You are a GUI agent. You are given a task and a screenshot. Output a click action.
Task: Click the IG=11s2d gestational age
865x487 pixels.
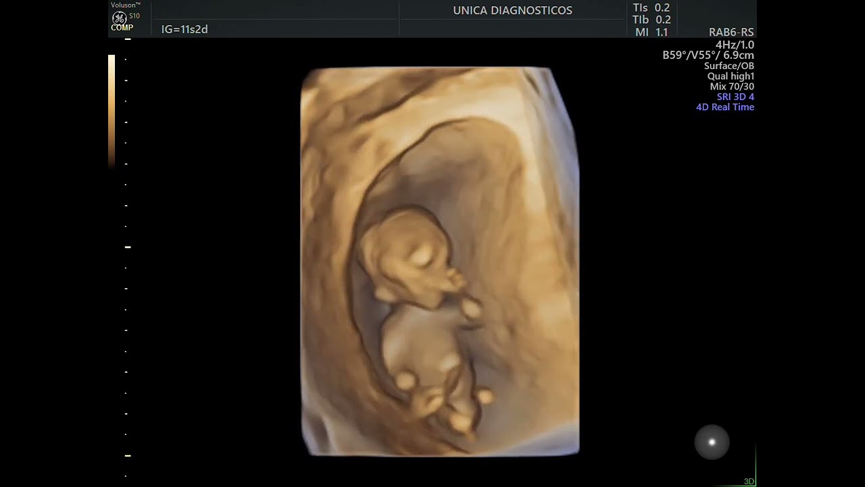click(184, 29)
